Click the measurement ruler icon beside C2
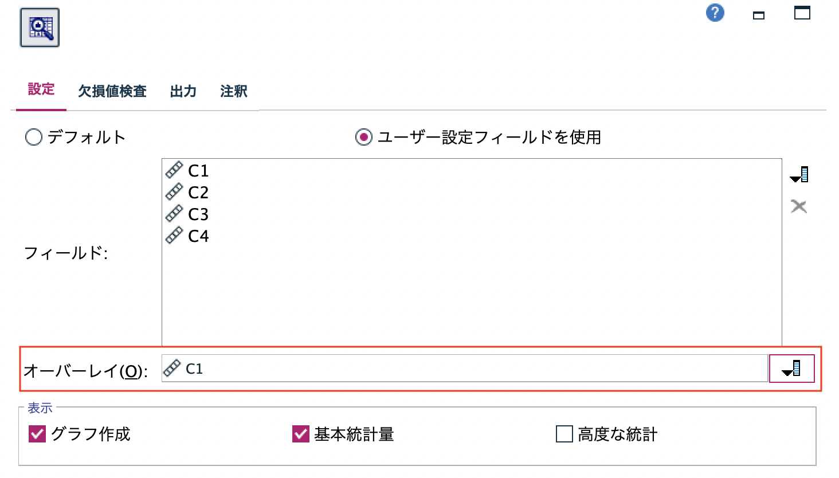The image size is (839, 478). point(174,192)
